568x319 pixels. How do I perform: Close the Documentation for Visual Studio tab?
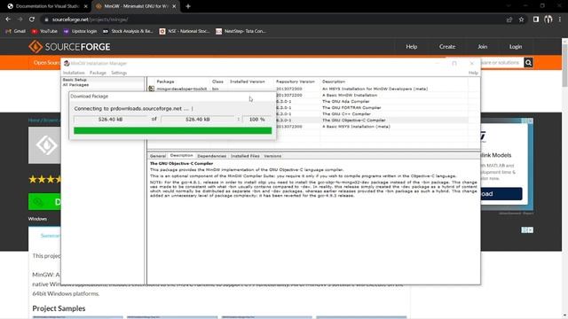tap(86, 6)
